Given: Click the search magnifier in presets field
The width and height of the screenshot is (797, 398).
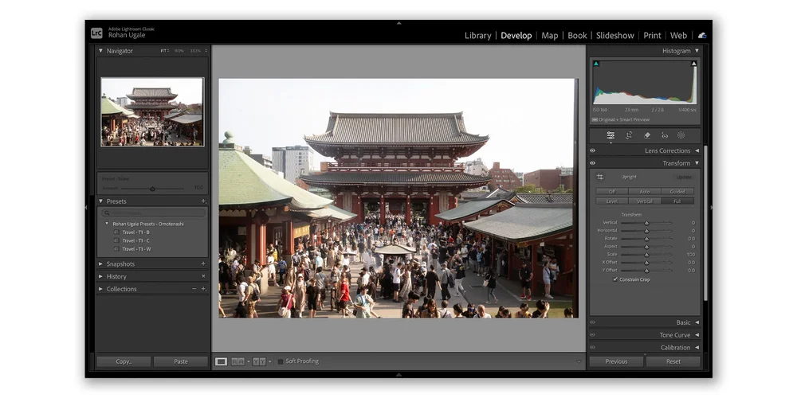Looking at the screenshot, I should (107, 213).
